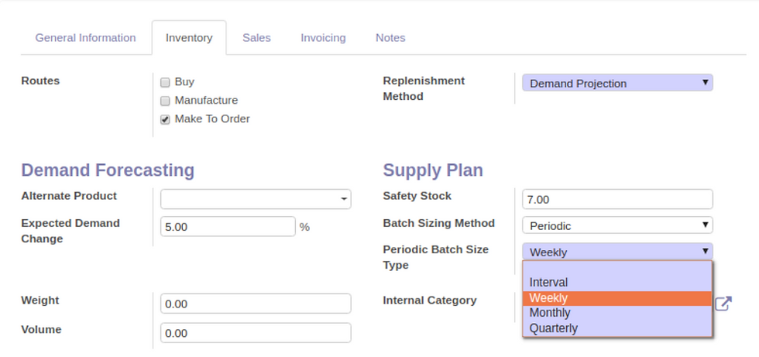Viewport: 759px width, 357px height.
Task: Open the Alternate Product combo box
Action: pyautogui.click(x=256, y=199)
